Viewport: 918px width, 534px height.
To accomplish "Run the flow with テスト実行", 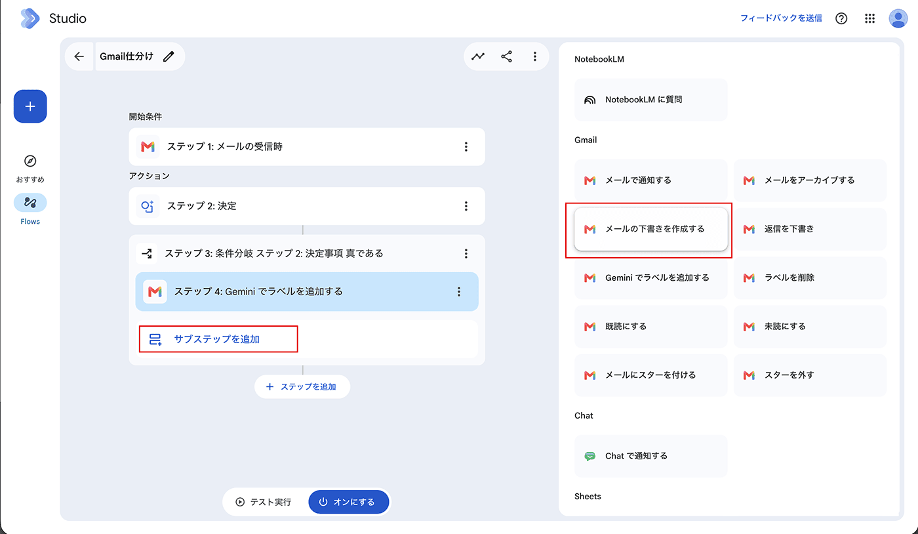I will pyautogui.click(x=264, y=502).
